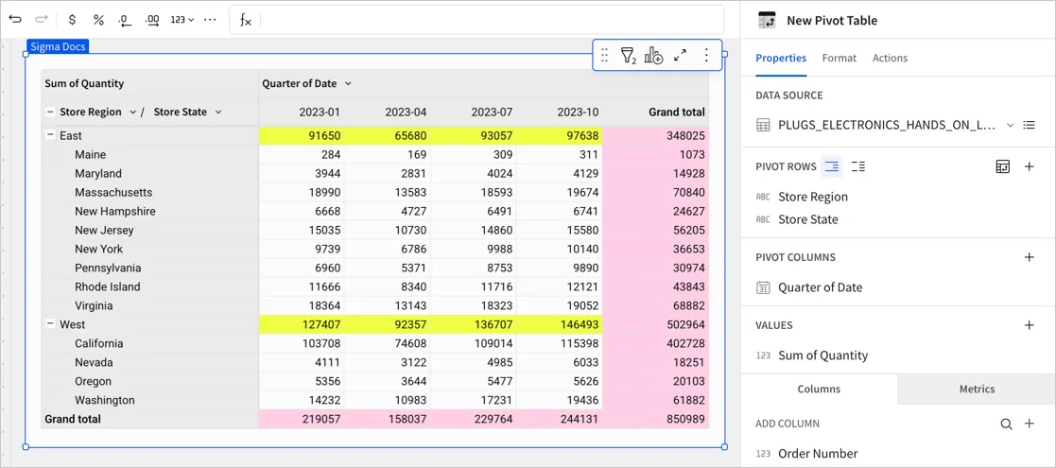The image size is (1056, 468).
Task: Click the Grand total column header
Action: pyautogui.click(x=677, y=113)
